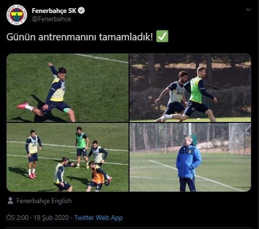Screen dimensions: 259x229
Task: Open the Fenerbahçe SK profile name
Action: pyautogui.click(x=54, y=11)
